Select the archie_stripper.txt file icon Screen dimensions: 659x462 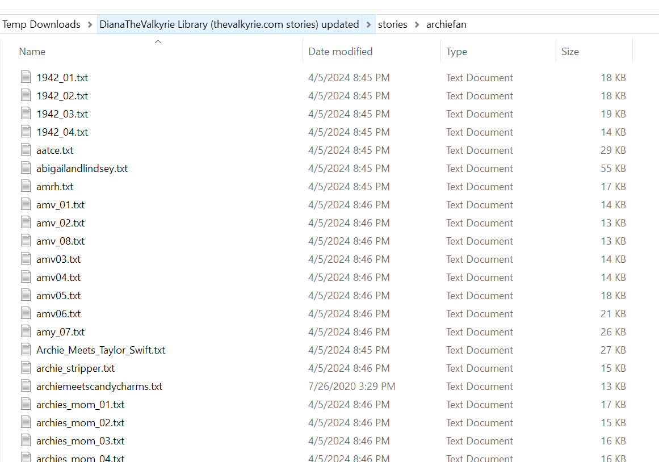tap(26, 368)
